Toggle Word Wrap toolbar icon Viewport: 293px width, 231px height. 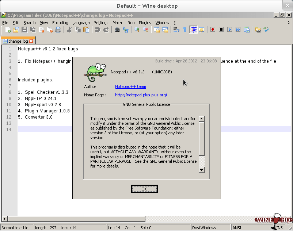(176, 30)
